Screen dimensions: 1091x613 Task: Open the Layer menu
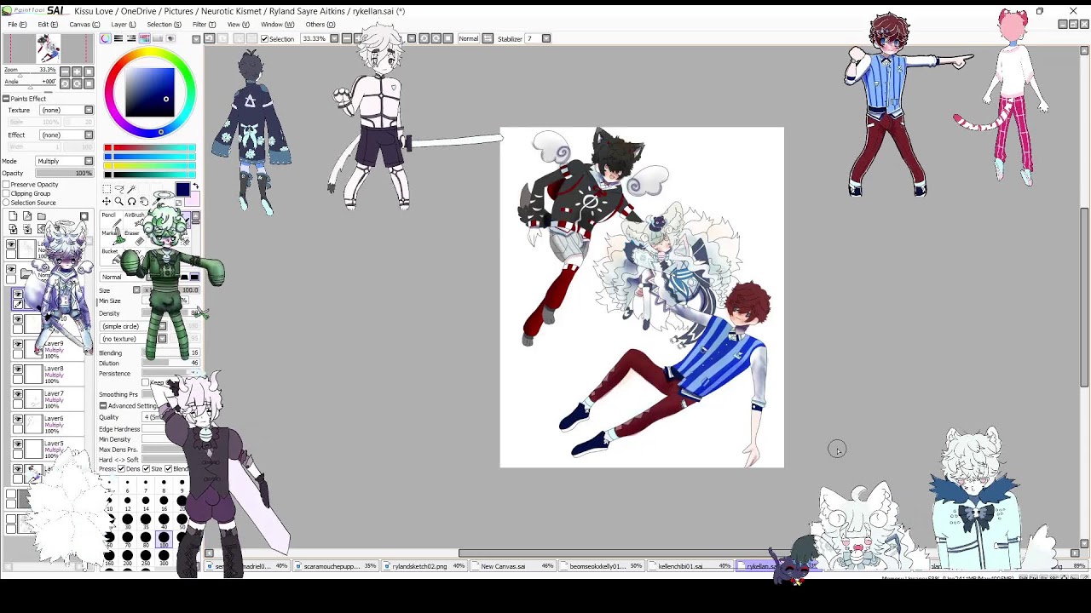pos(123,24)
